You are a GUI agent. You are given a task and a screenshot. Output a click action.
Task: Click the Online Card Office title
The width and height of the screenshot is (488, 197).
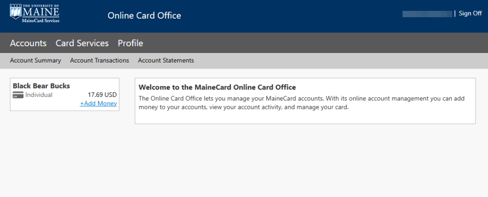[x=144, y=15]
